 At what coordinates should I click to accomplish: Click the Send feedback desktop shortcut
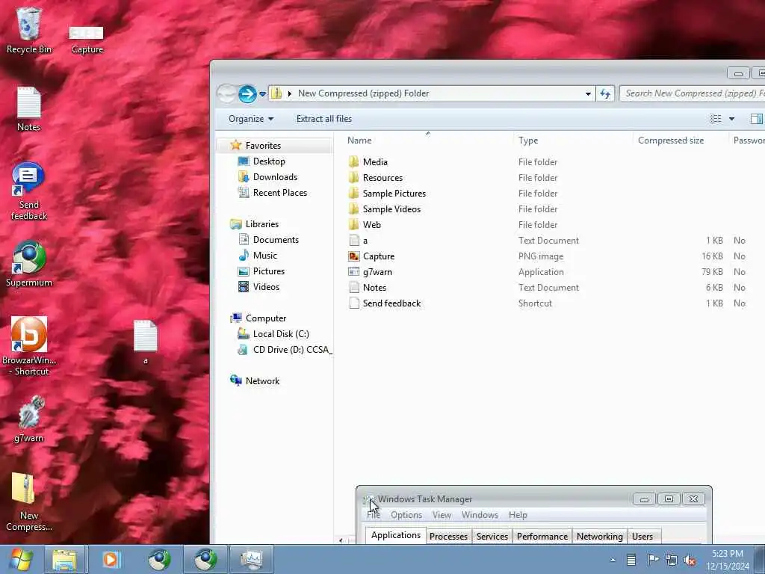(x=29, y=191)
